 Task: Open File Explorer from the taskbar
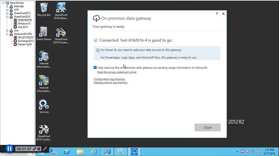pos(80,152)
